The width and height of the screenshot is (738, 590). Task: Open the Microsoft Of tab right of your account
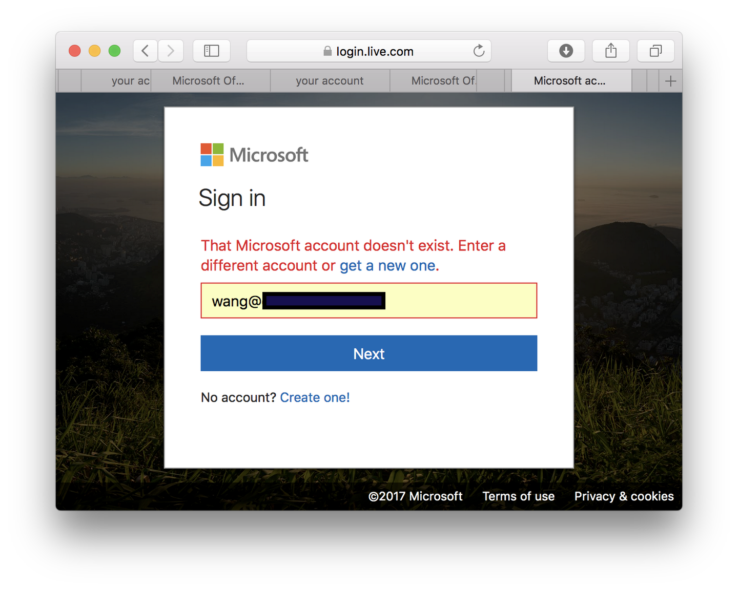tap(434, 81)
